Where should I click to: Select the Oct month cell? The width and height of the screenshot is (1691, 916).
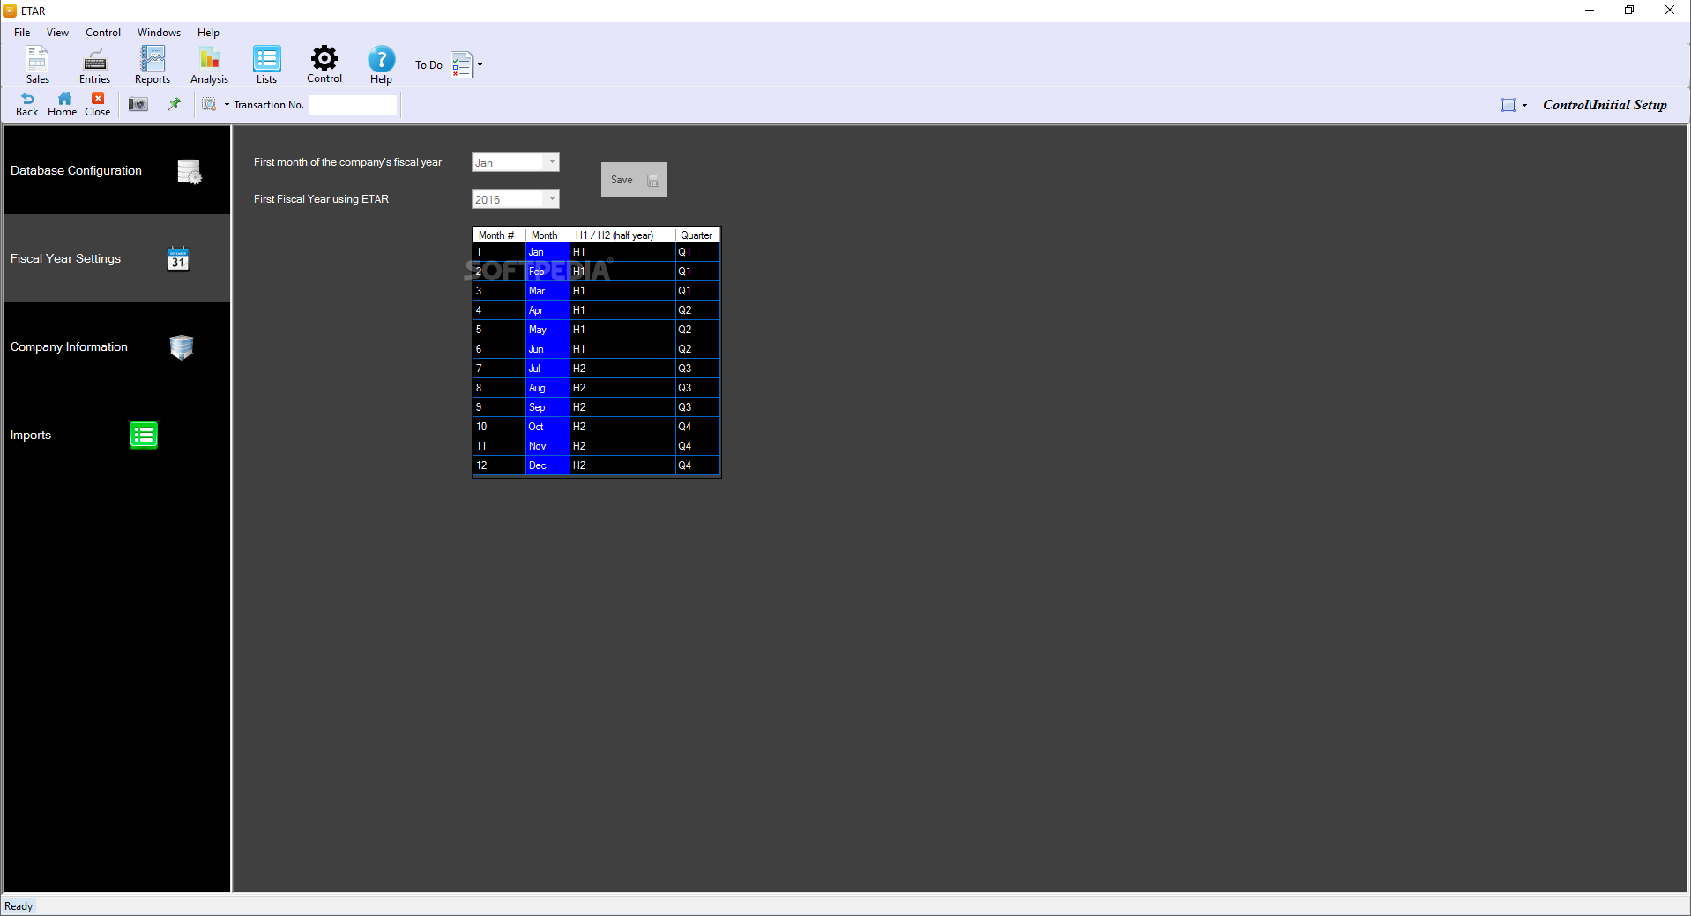click(x=548, y=427)
